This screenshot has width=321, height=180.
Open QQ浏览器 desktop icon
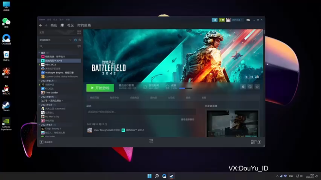coord(6,39)
